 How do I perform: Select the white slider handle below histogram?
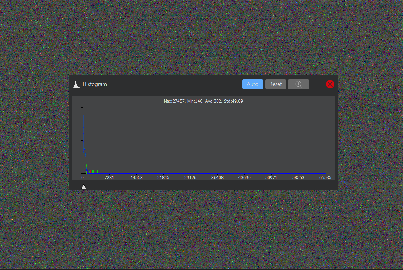tap(84, 187)
